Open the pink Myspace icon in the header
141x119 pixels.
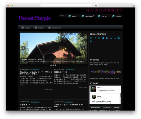[100, 10]
